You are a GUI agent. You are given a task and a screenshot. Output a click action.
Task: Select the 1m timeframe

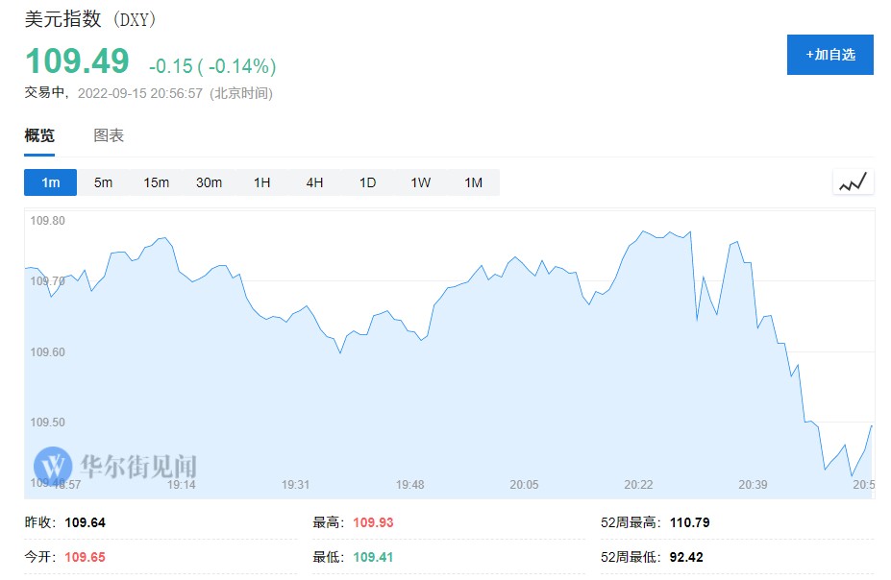click(50, 182)
